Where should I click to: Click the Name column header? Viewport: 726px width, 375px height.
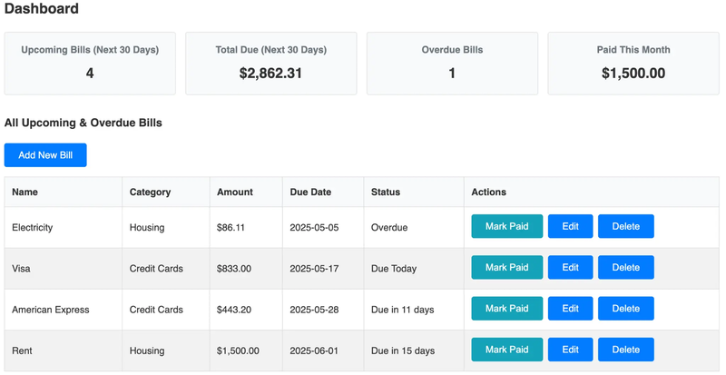click(x=64, y=192)
